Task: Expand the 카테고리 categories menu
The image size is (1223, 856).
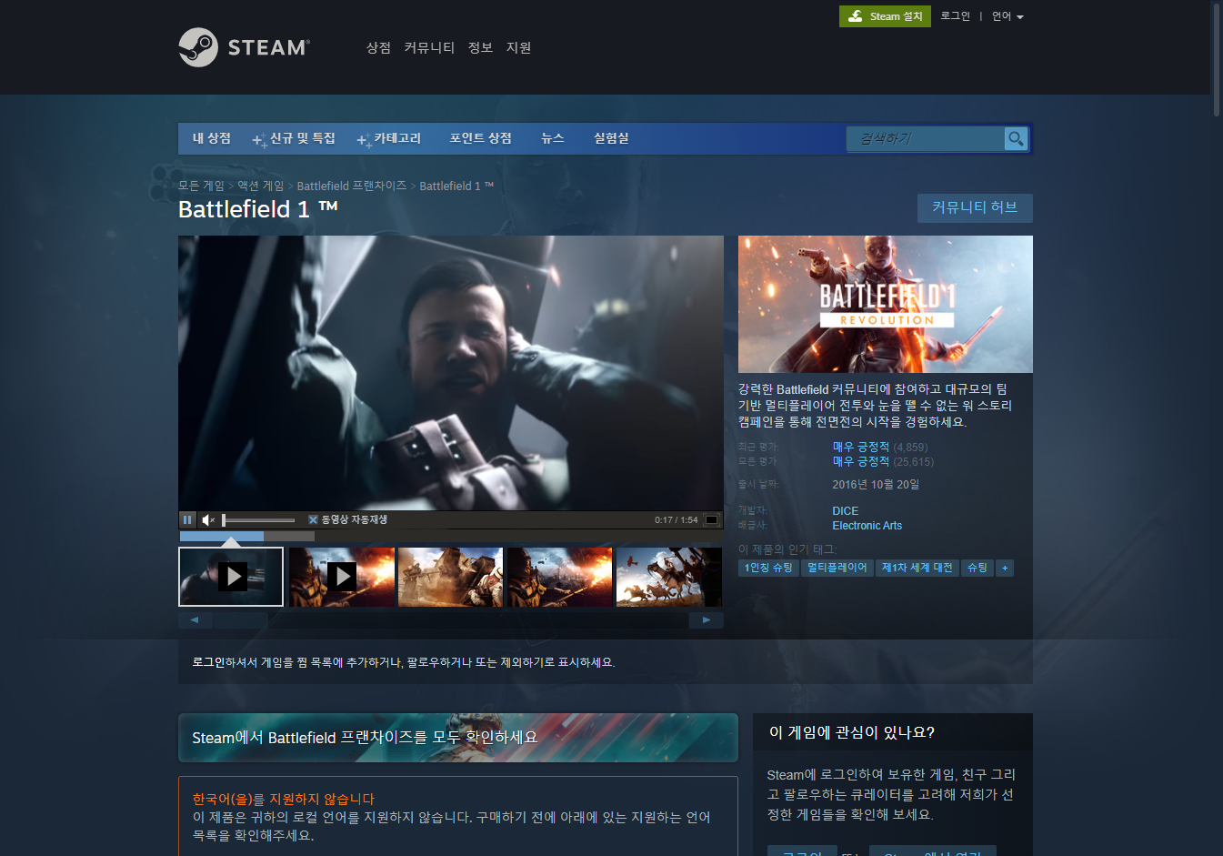Action: [389, 138]
